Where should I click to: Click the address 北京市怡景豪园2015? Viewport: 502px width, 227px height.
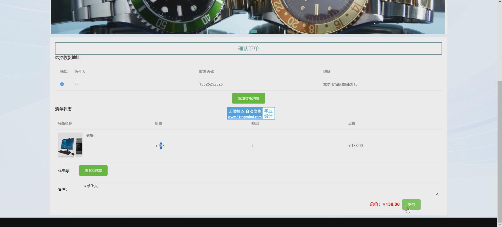(x=340, y=84)
